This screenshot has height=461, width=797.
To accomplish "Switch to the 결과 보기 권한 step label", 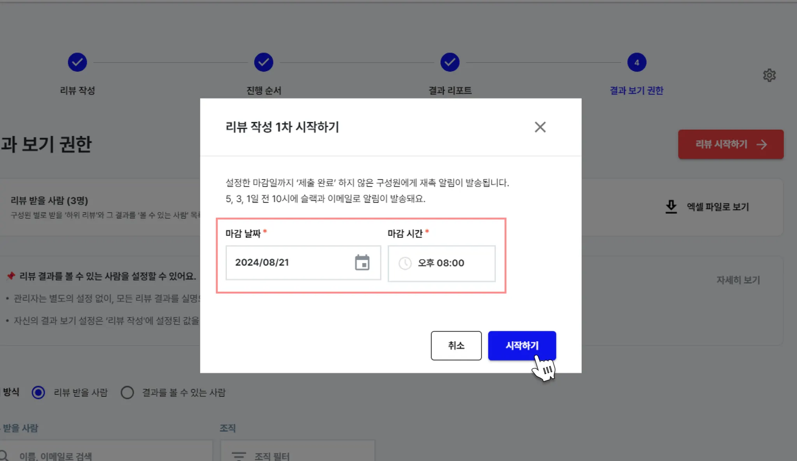I will click(636, 91).
